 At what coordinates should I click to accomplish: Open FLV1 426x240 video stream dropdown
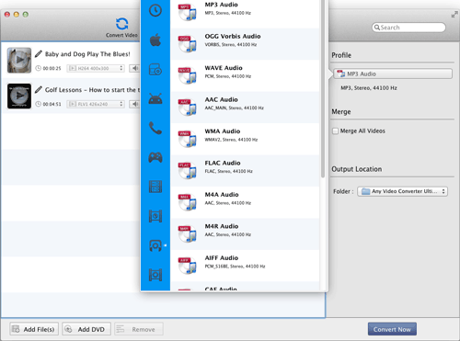coord(96,104)
